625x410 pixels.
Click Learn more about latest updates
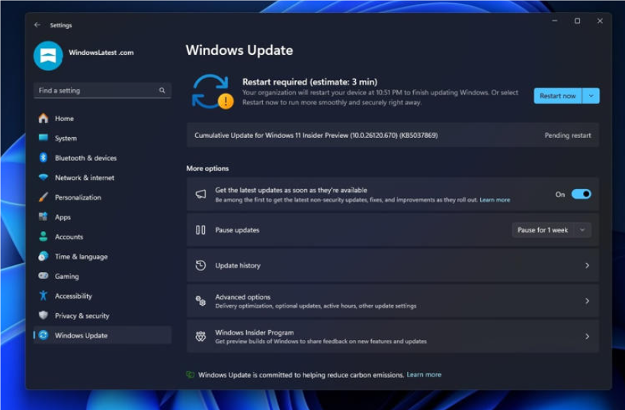point(495,200)
